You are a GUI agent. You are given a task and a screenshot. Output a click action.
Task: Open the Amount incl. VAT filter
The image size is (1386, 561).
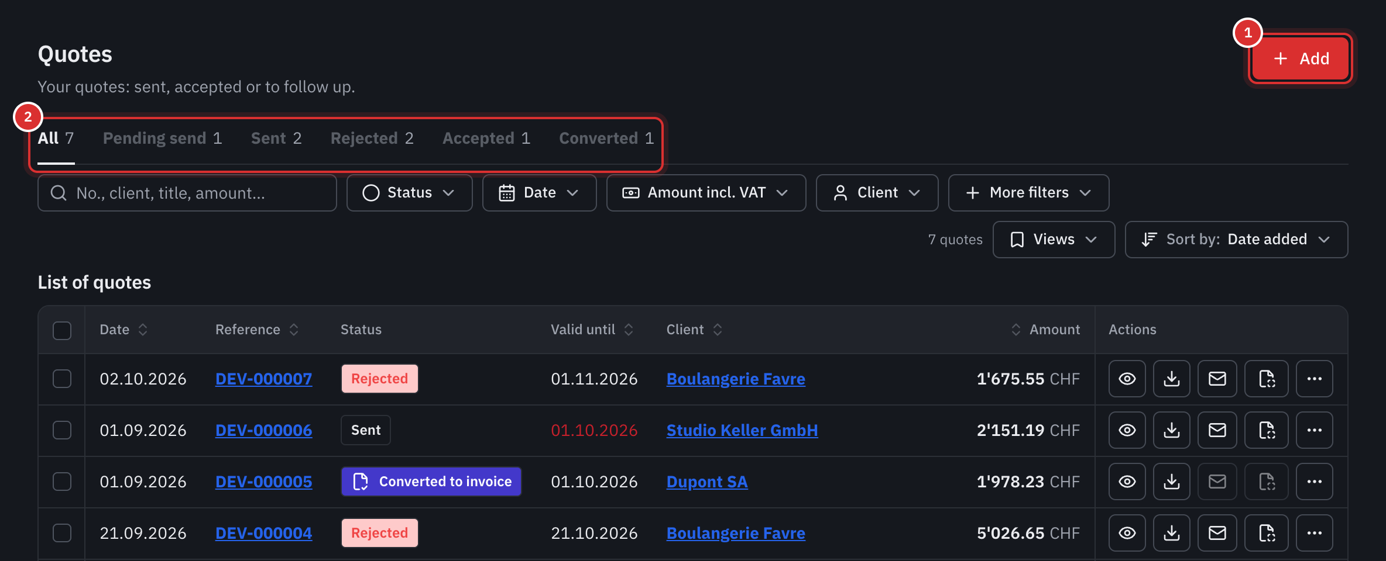(x=706, y=193)
